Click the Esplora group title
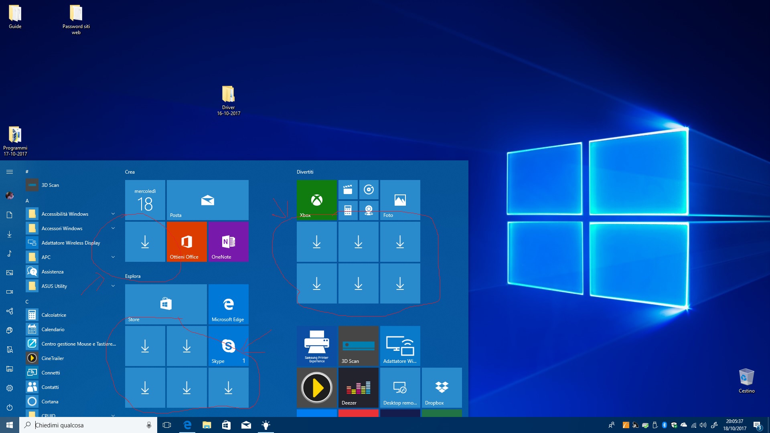 click(133, 276)
